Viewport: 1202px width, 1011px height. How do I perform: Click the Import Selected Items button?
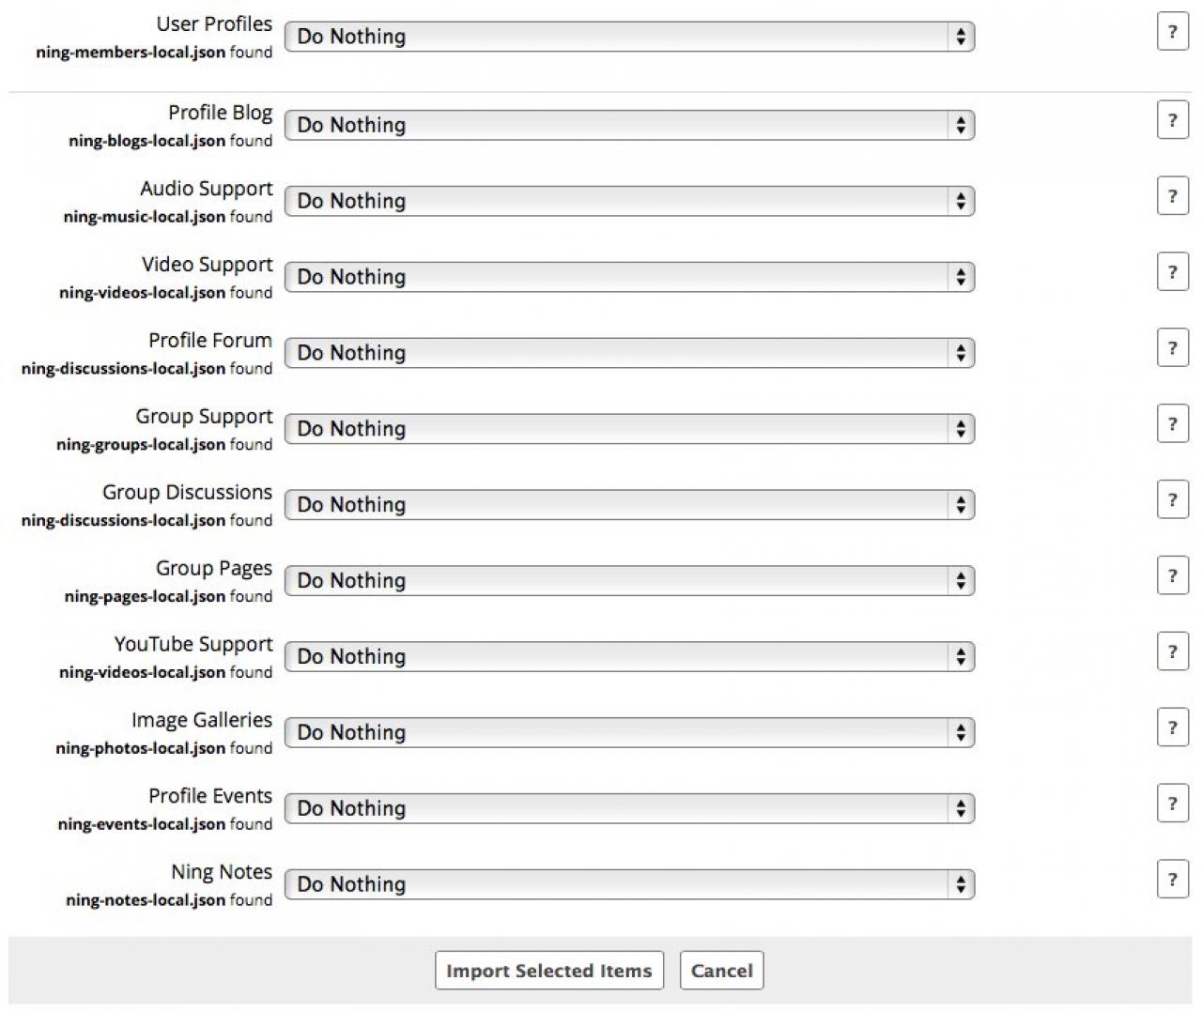click(549, 971)
